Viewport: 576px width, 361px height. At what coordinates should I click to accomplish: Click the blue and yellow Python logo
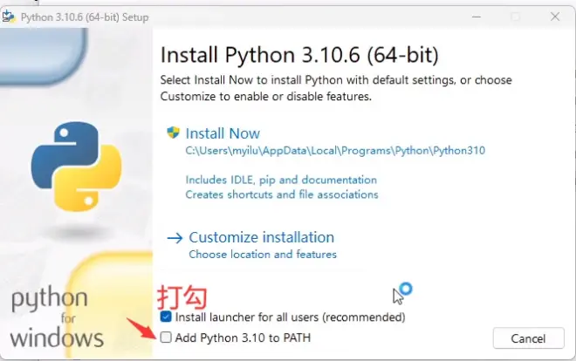tap(77, 167)
